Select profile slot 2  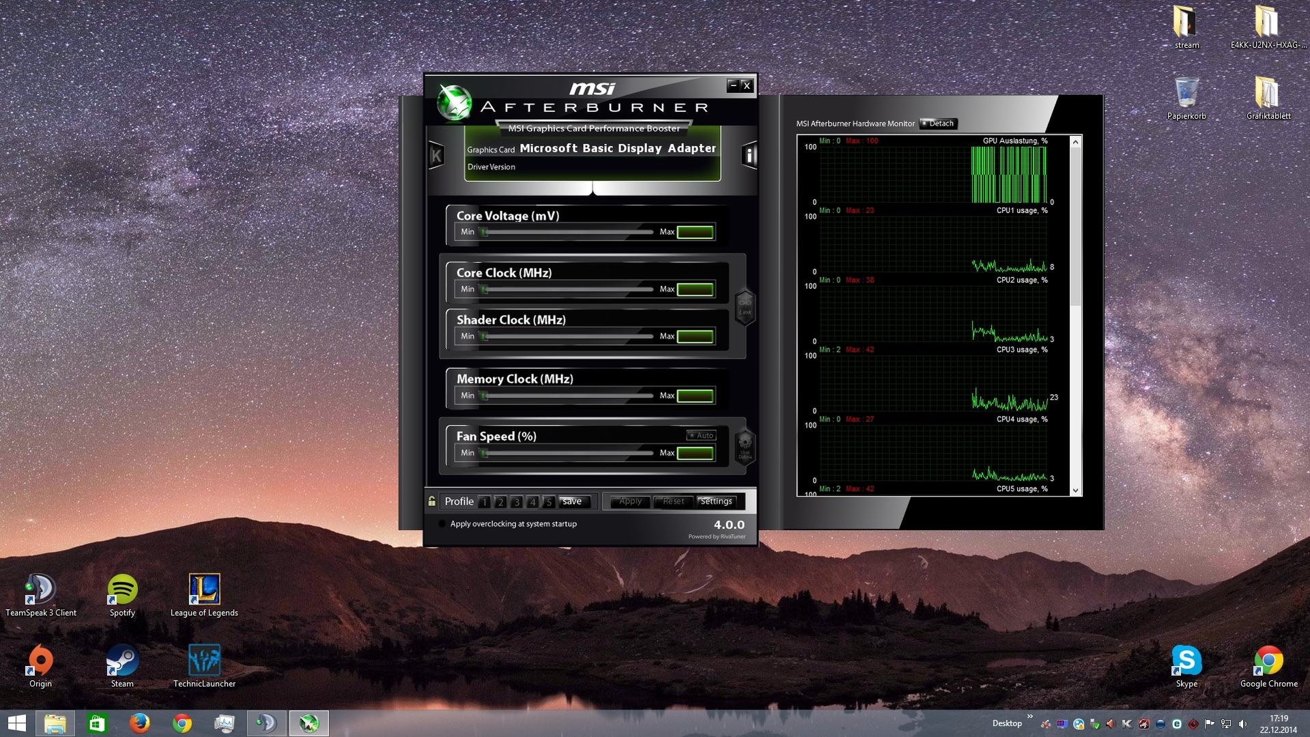tap(500, 502)
